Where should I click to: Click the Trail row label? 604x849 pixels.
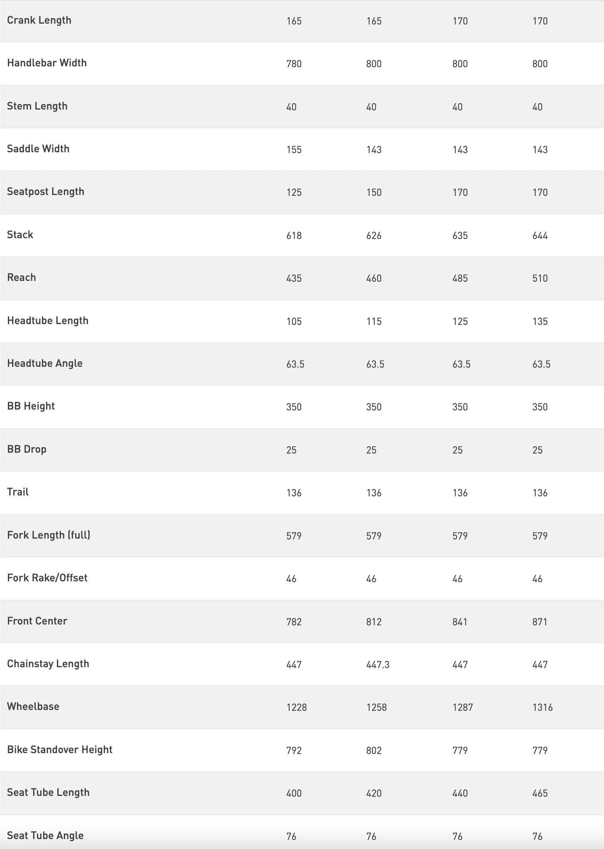[x=18, y=492]
